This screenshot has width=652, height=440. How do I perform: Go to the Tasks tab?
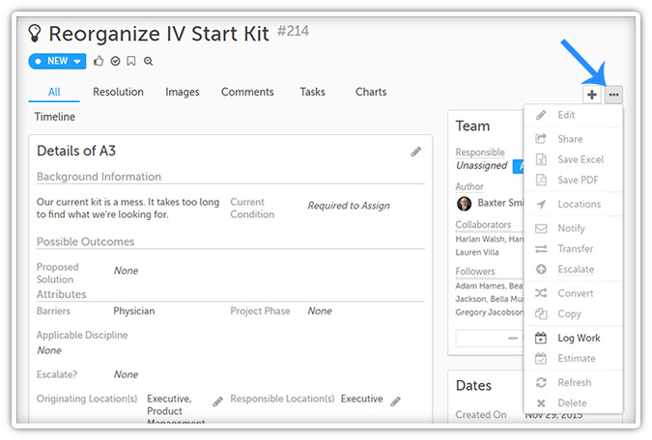click(313, 92)
